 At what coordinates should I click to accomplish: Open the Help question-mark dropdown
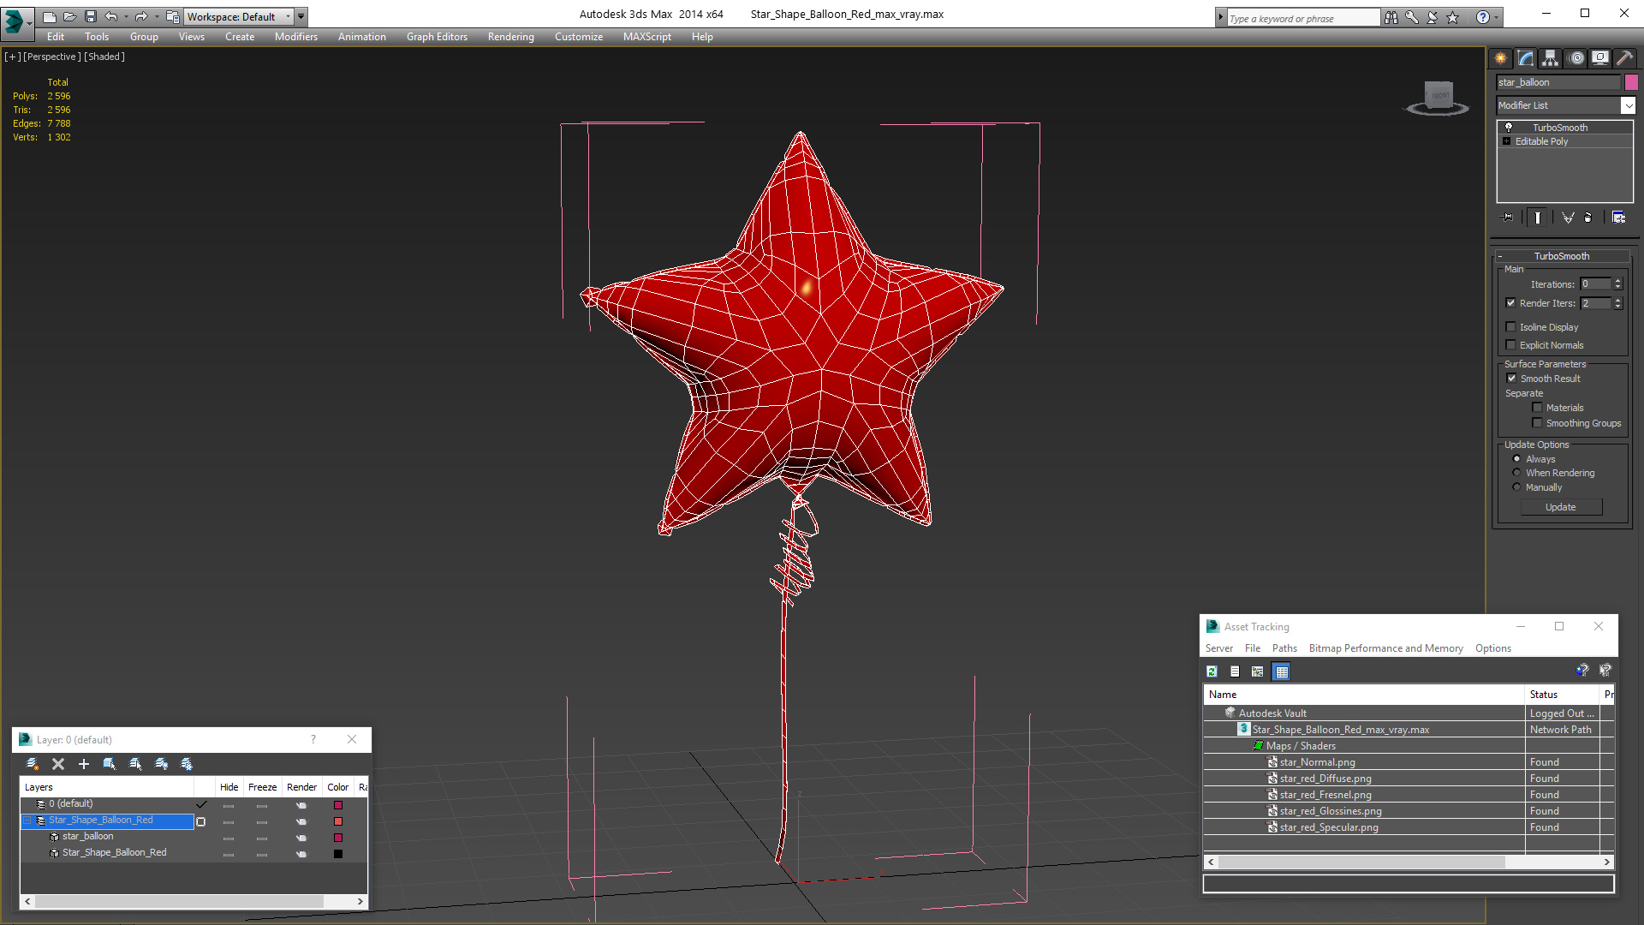tap(1497, 17)
